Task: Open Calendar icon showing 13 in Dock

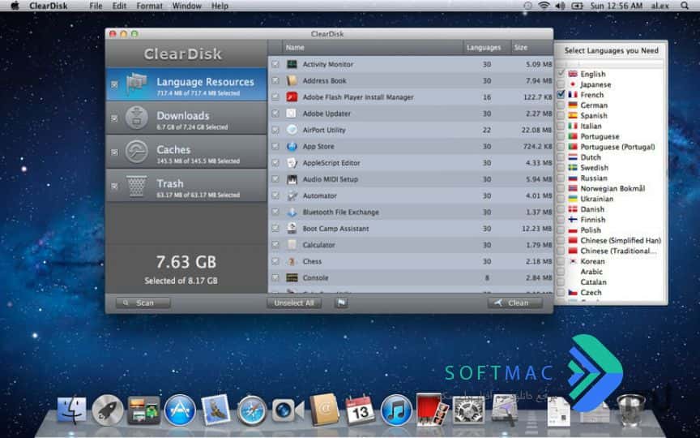Action: point(361,410)
